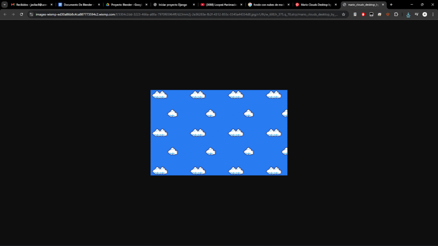438x246 pixels.
Task: Restore down the browser window
Action: pyautogui.click(x=422, y=4)
